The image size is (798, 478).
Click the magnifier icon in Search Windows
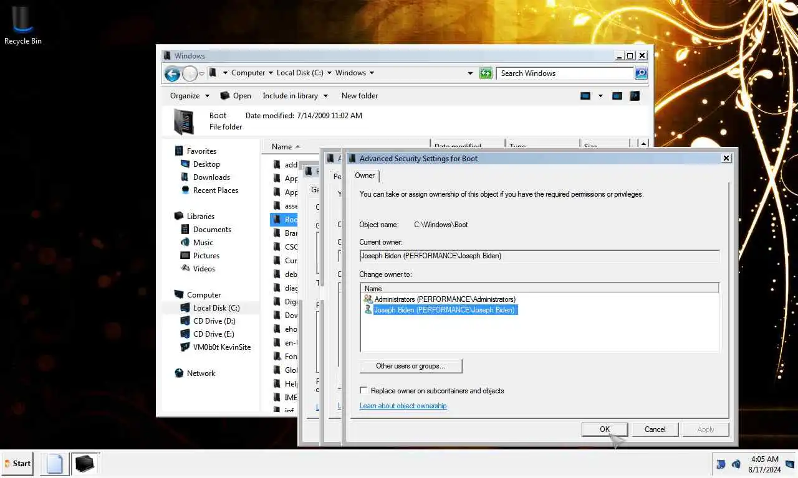(640, 73)
